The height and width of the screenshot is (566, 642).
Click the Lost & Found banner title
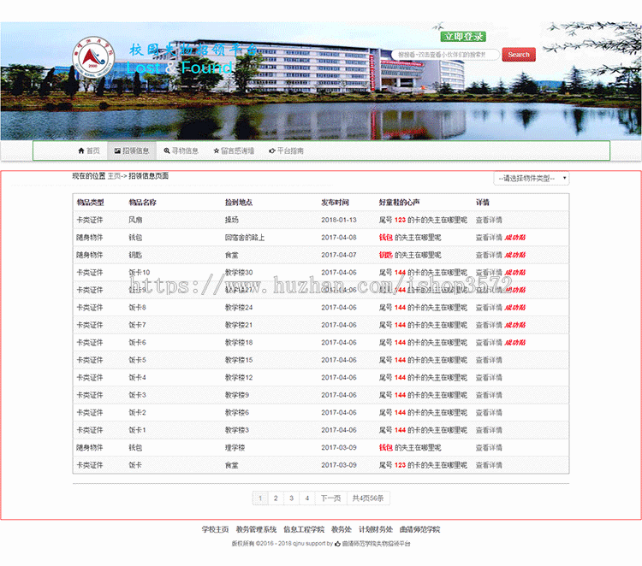pos(180,68)
